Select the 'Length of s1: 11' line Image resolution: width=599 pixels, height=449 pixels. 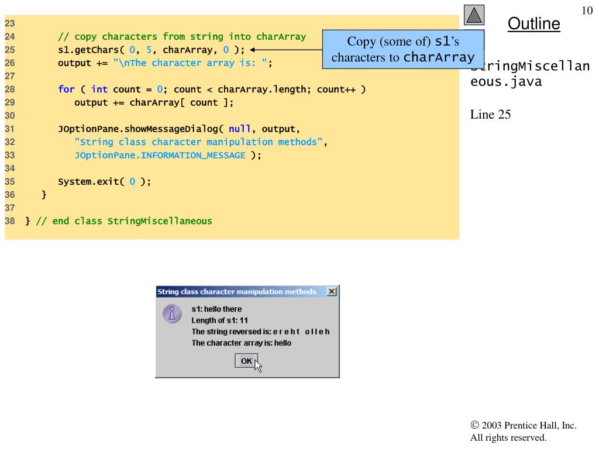pos(220,320)
